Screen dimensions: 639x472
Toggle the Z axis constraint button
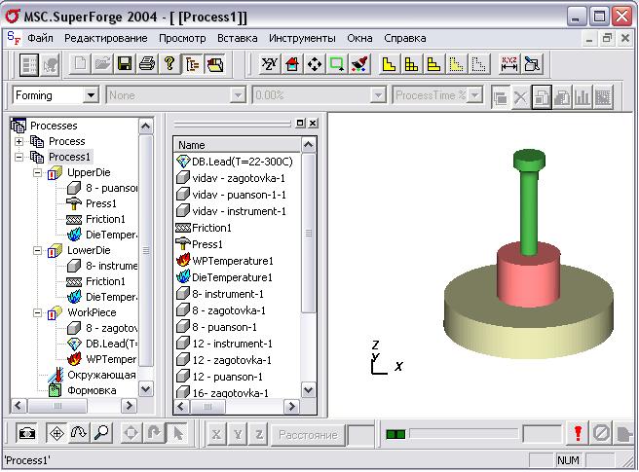click(259, 434)
